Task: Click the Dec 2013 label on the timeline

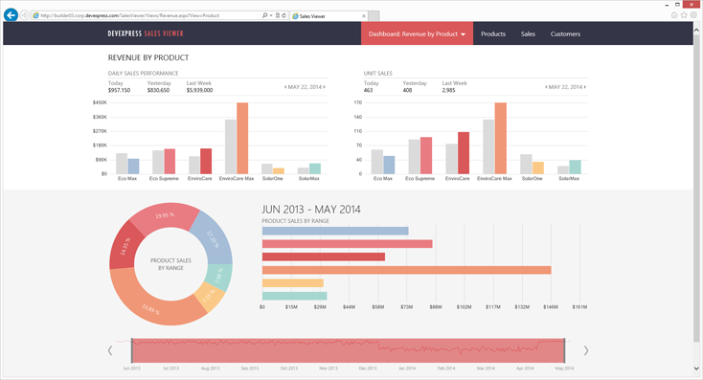Action: point(368,369)
